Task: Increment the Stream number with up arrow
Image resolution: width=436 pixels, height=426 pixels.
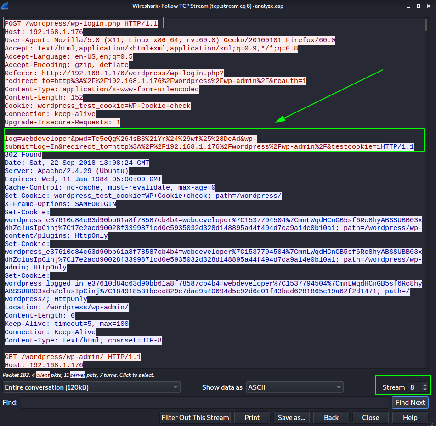Action: 425,385
